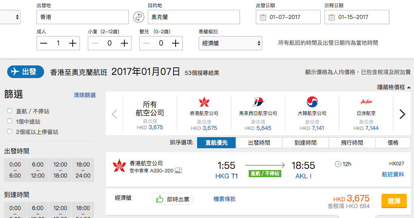The image size is (414, 218).
Task: Click the Hong Kong Airlines logo in the price grid
Action: click(204, 102)
